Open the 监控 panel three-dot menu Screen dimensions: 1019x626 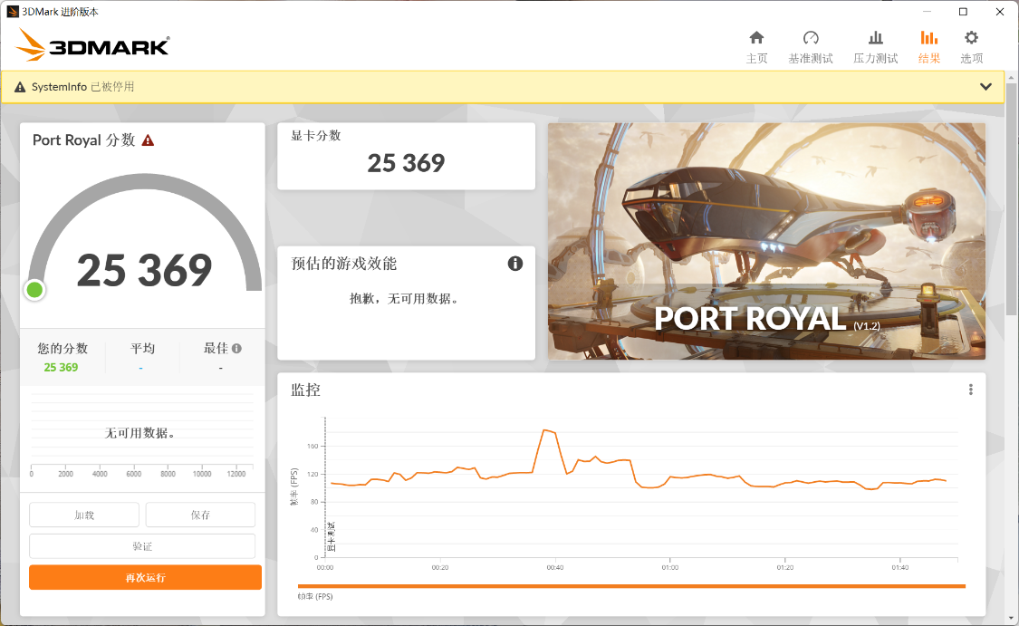point(970,390)
